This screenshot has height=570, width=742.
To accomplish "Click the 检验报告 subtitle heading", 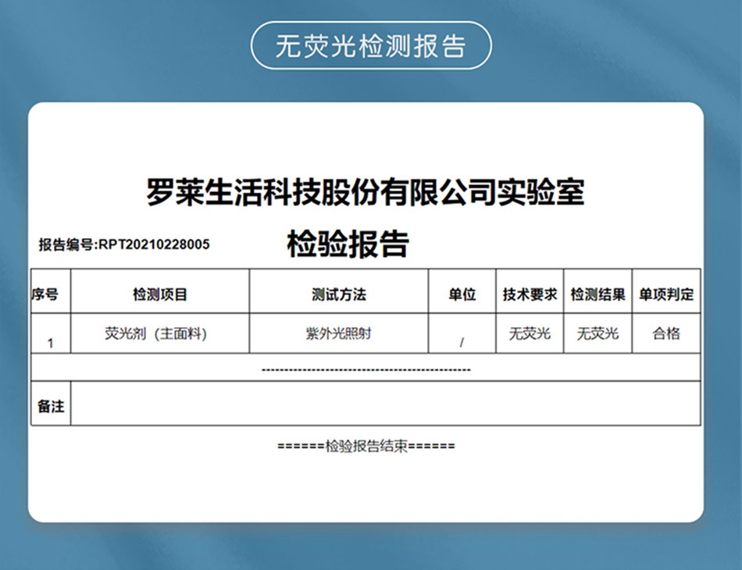I will click(x=348, y=244).
